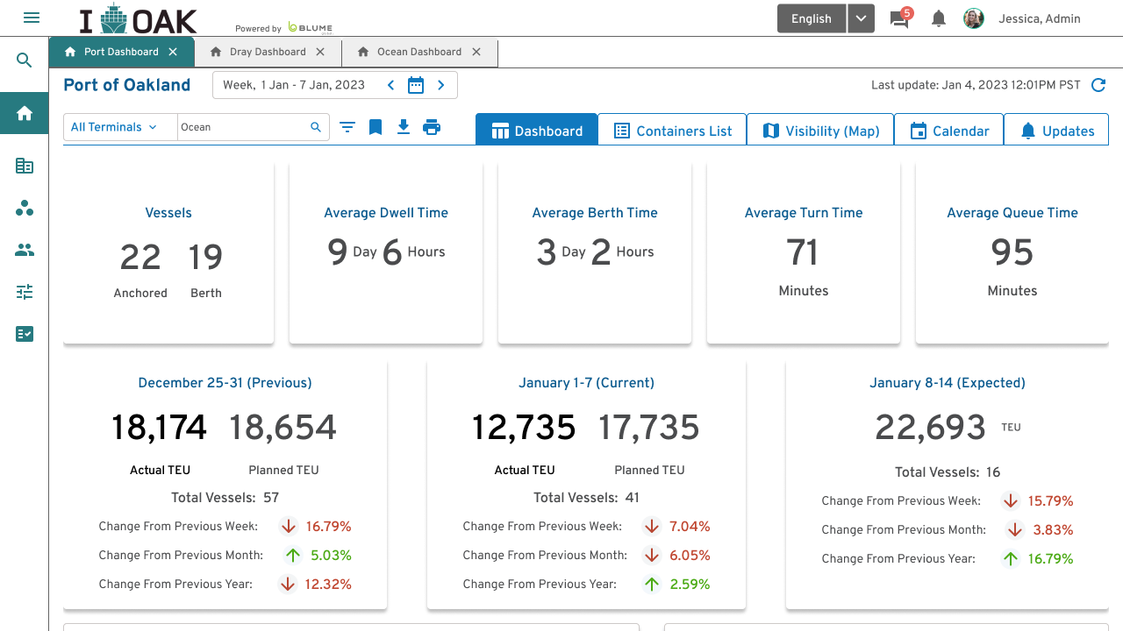Click the search magnifier in Ocean field

(x=316, y=127)
